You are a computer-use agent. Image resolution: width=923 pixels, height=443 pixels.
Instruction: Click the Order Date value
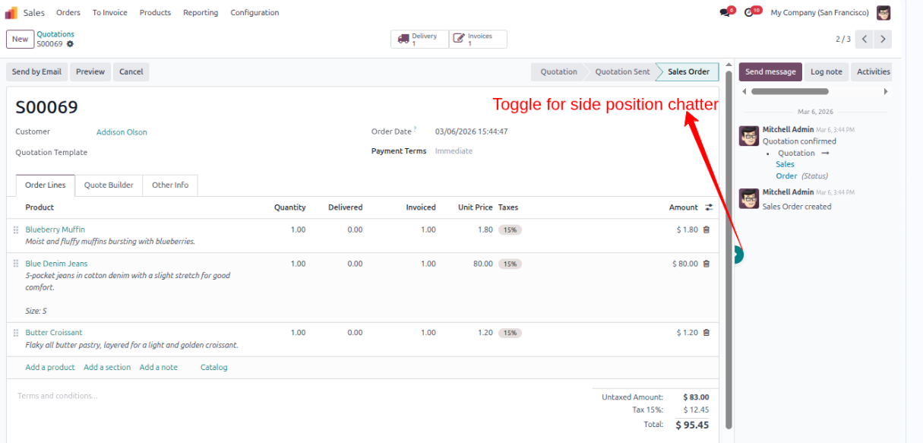click(x=471, y=131)
